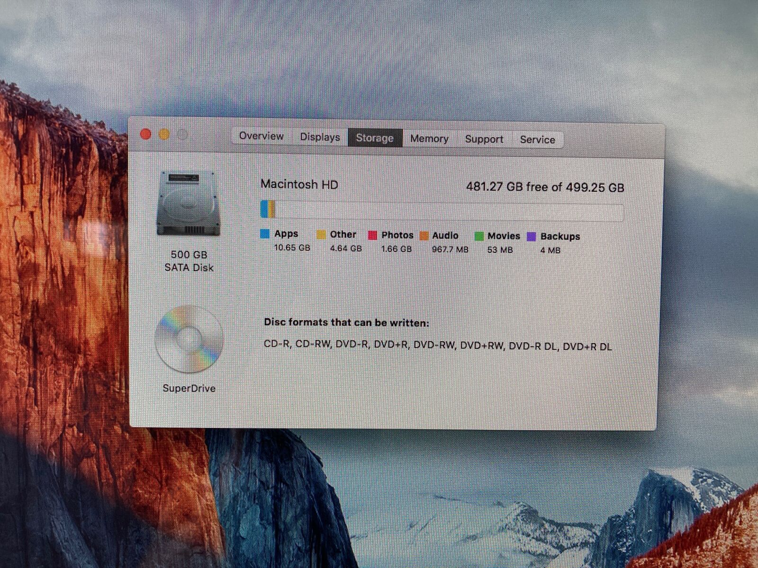Click the yellow Other legend swatch
Image resolution: width=758 pixels, height=568 pixels.
(321, 235)
